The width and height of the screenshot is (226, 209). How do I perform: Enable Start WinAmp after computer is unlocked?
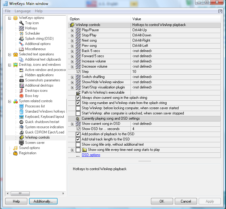78,113
